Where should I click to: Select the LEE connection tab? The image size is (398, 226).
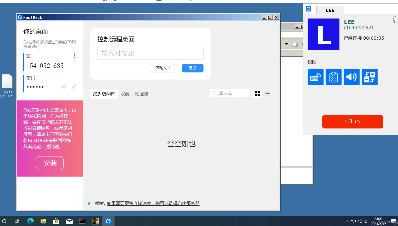[x=330, y=10]
